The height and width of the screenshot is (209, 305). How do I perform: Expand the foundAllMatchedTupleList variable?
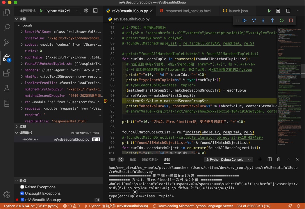22,64
